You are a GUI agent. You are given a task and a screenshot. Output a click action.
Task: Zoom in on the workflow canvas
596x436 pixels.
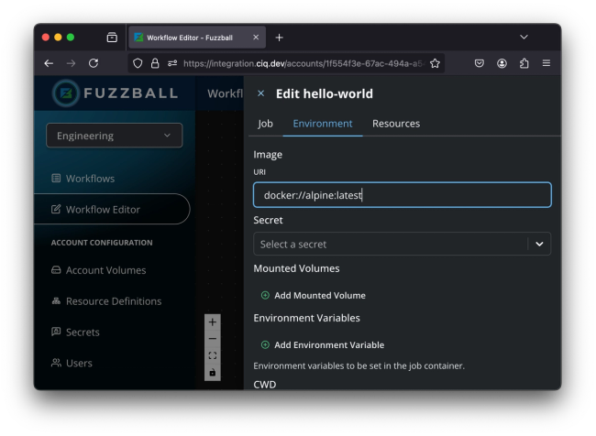point(213,322)
